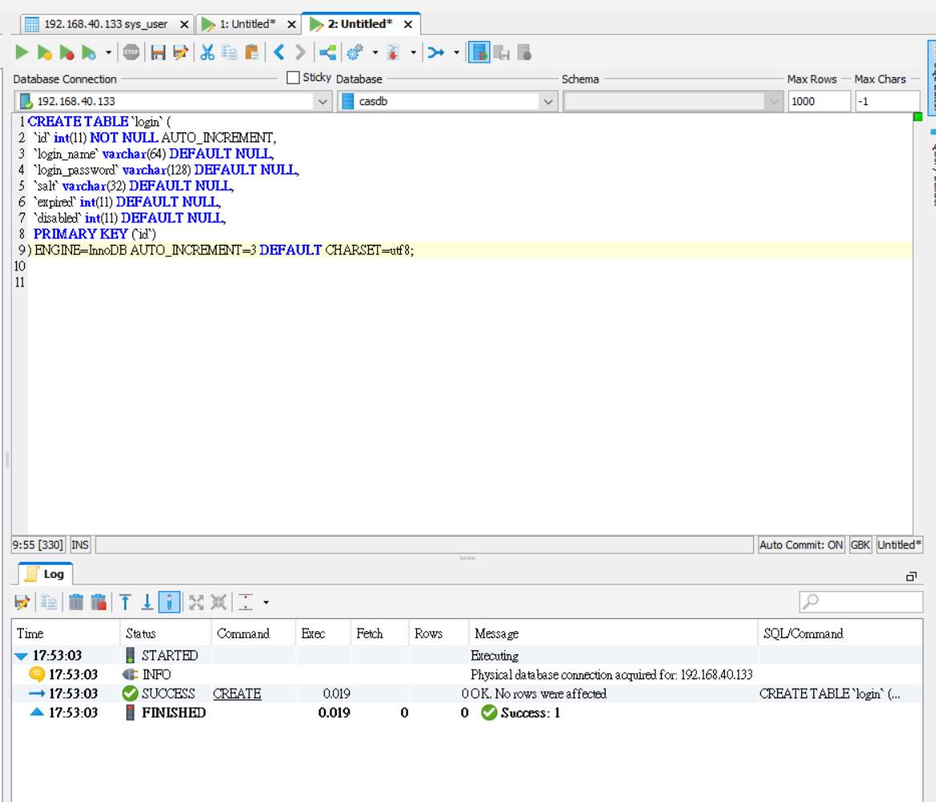The width and height of the screenshot is (936, 802).
Task: Toggle Auto Commit: ON in the status bar
Action: 800,545
